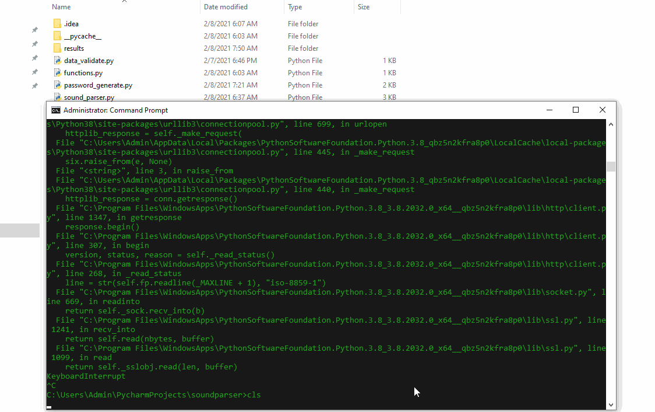Click the 2/8/2021 7:21 AM date cell

point(231,85)
